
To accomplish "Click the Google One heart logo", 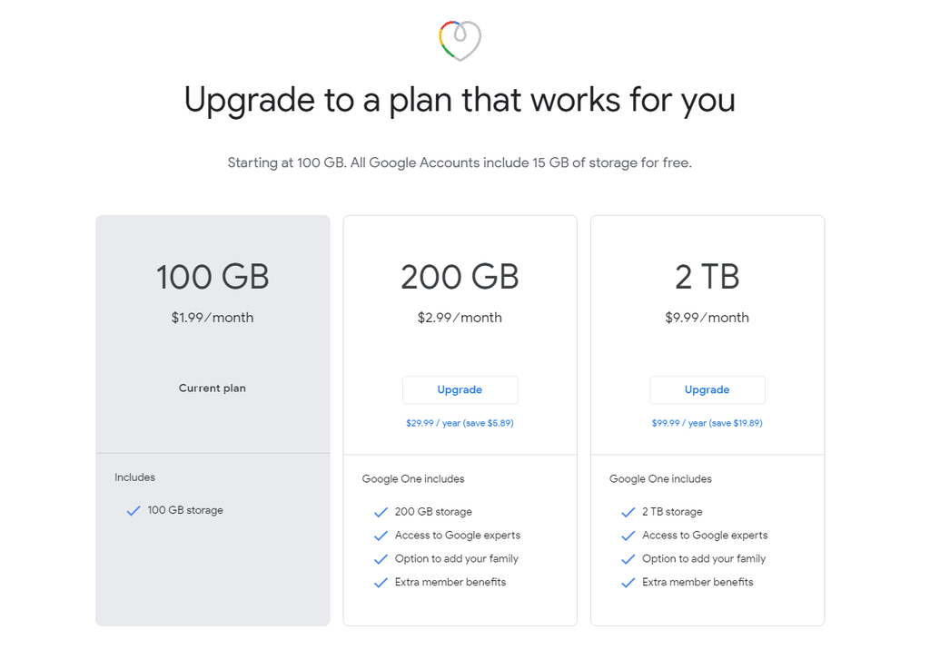I will tap(460, 40).
